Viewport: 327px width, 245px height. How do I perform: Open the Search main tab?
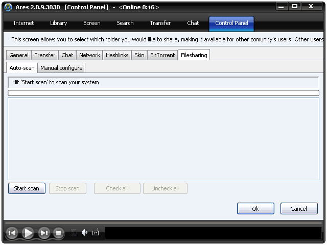tap(125, 23)
